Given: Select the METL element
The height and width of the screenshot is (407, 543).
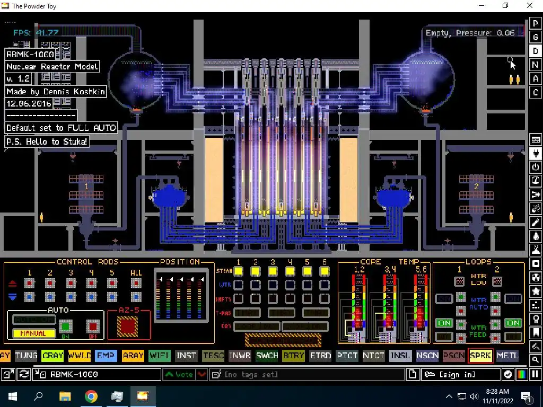Looking at the screenshot, I should (507, 356).
